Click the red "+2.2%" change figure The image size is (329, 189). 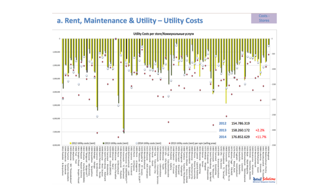click(x=260, y=130)
